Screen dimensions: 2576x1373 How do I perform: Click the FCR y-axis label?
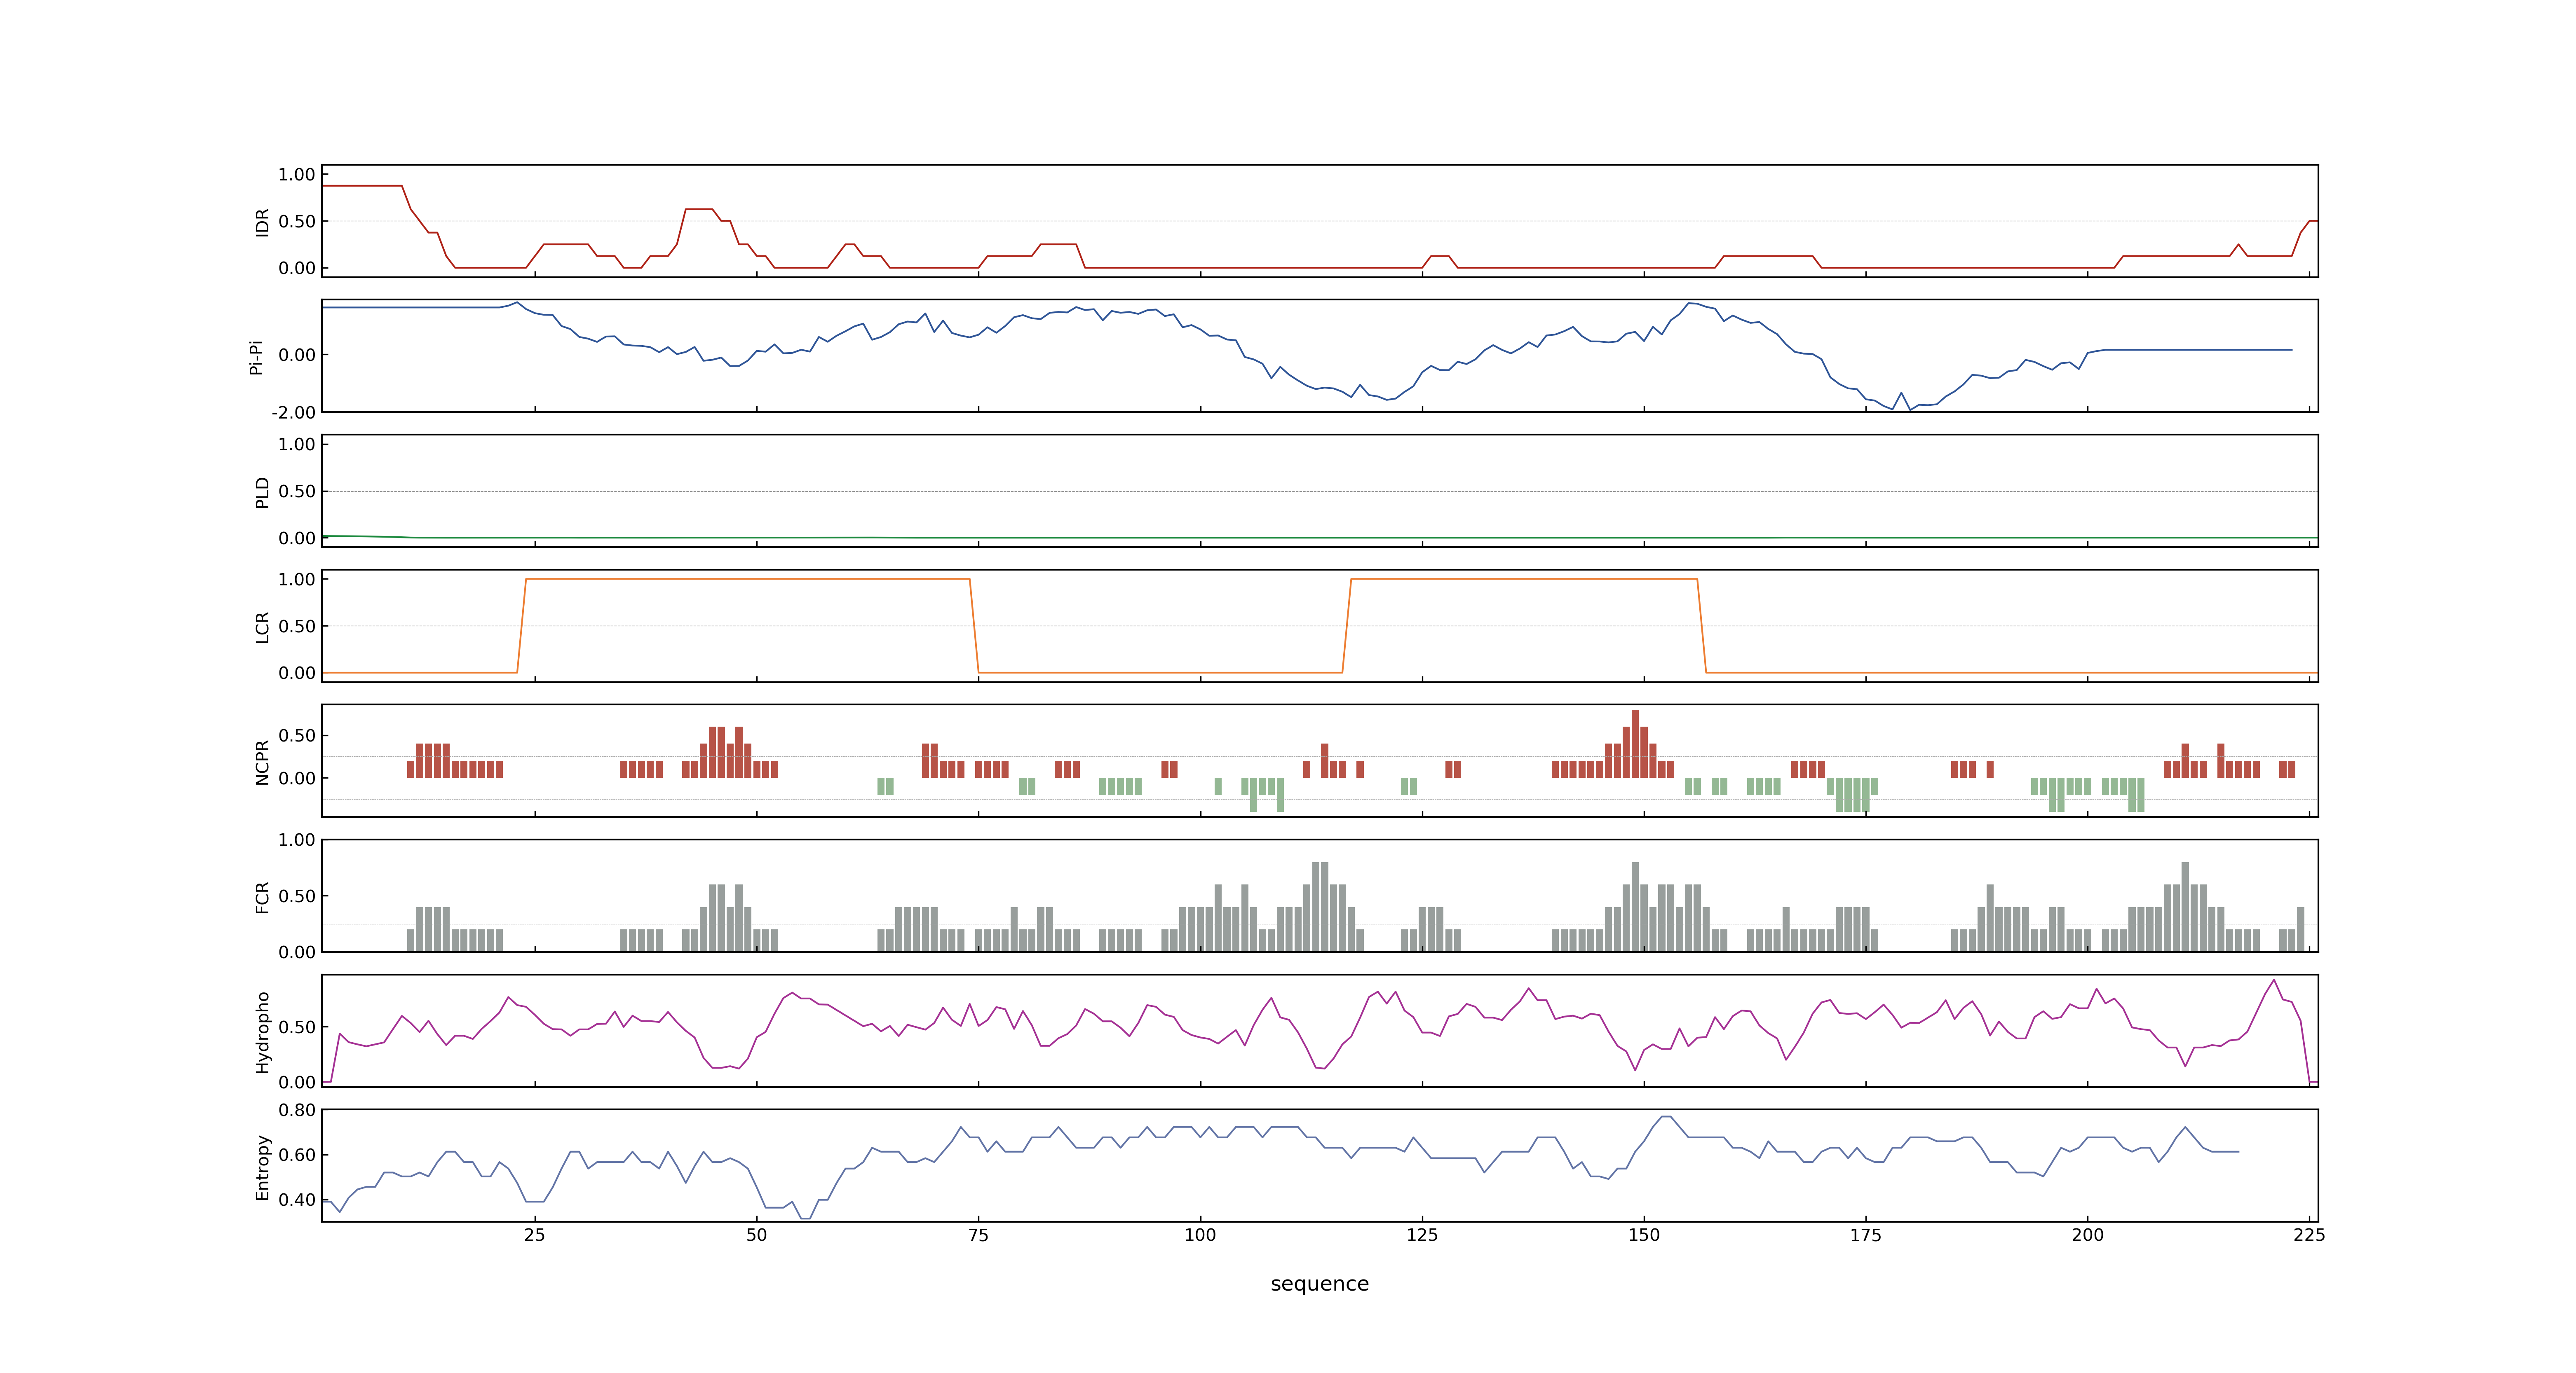tap(262, 896)
